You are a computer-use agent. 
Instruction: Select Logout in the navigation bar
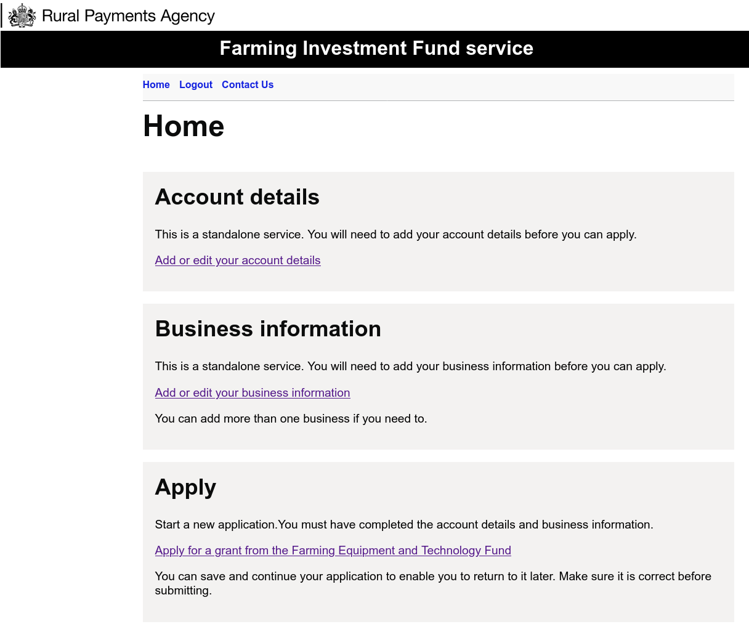[196, 85]
